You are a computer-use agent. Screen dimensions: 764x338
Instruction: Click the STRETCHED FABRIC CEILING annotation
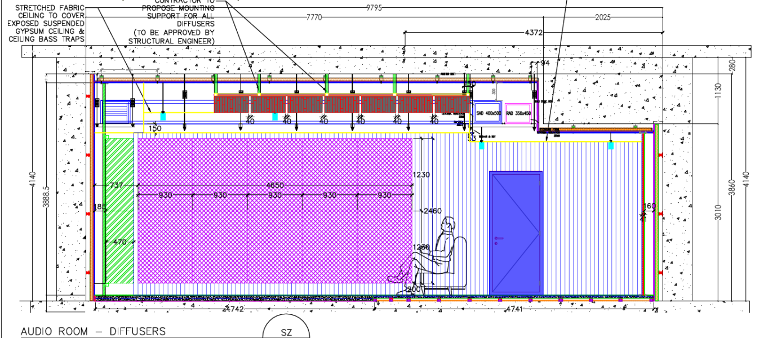[46, 23]
